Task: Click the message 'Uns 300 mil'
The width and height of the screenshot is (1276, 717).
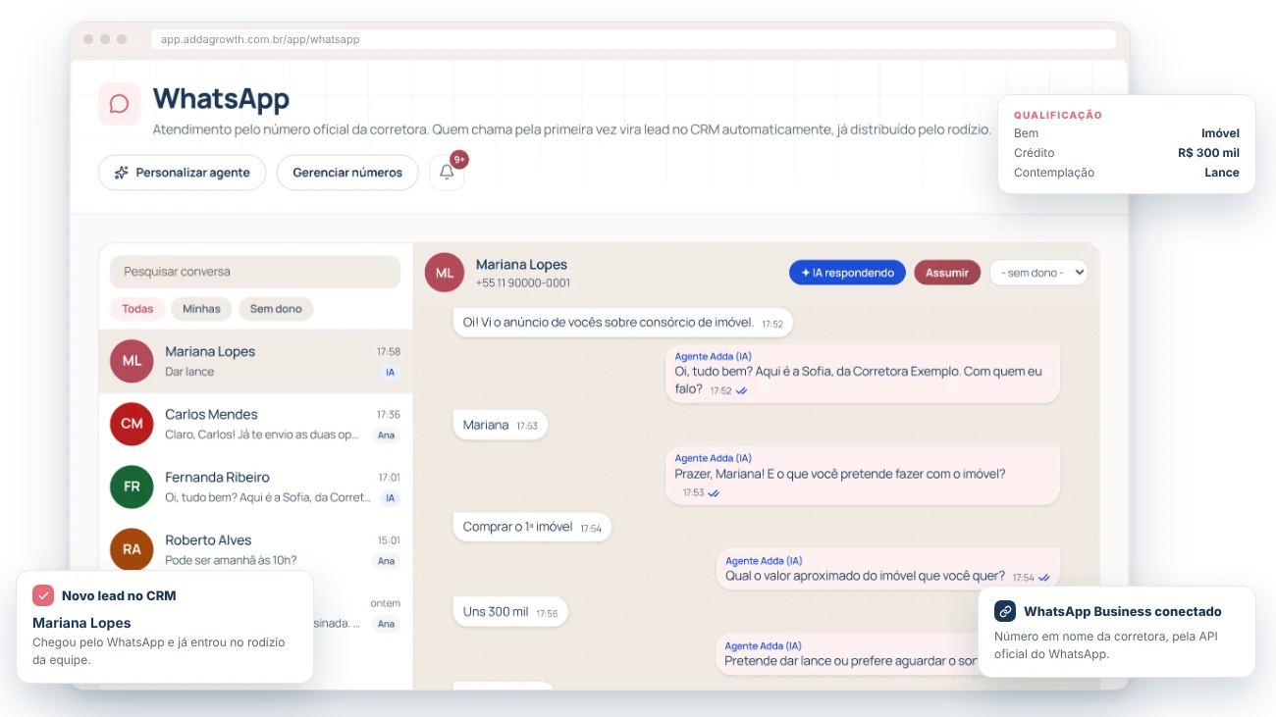Action: (x=510, y=612)
